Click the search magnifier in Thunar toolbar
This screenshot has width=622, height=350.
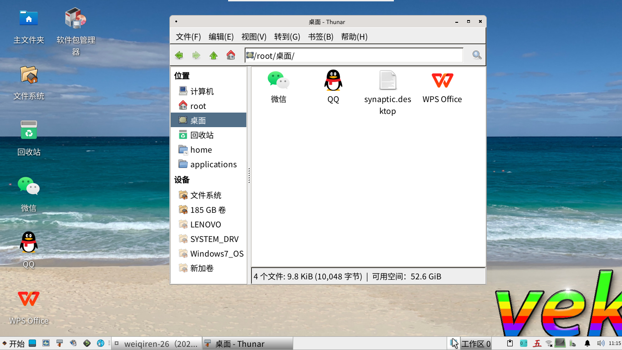[477, 55]
